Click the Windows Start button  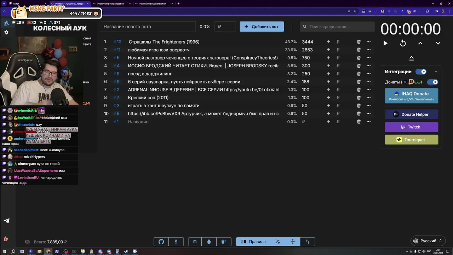point(4,251)
